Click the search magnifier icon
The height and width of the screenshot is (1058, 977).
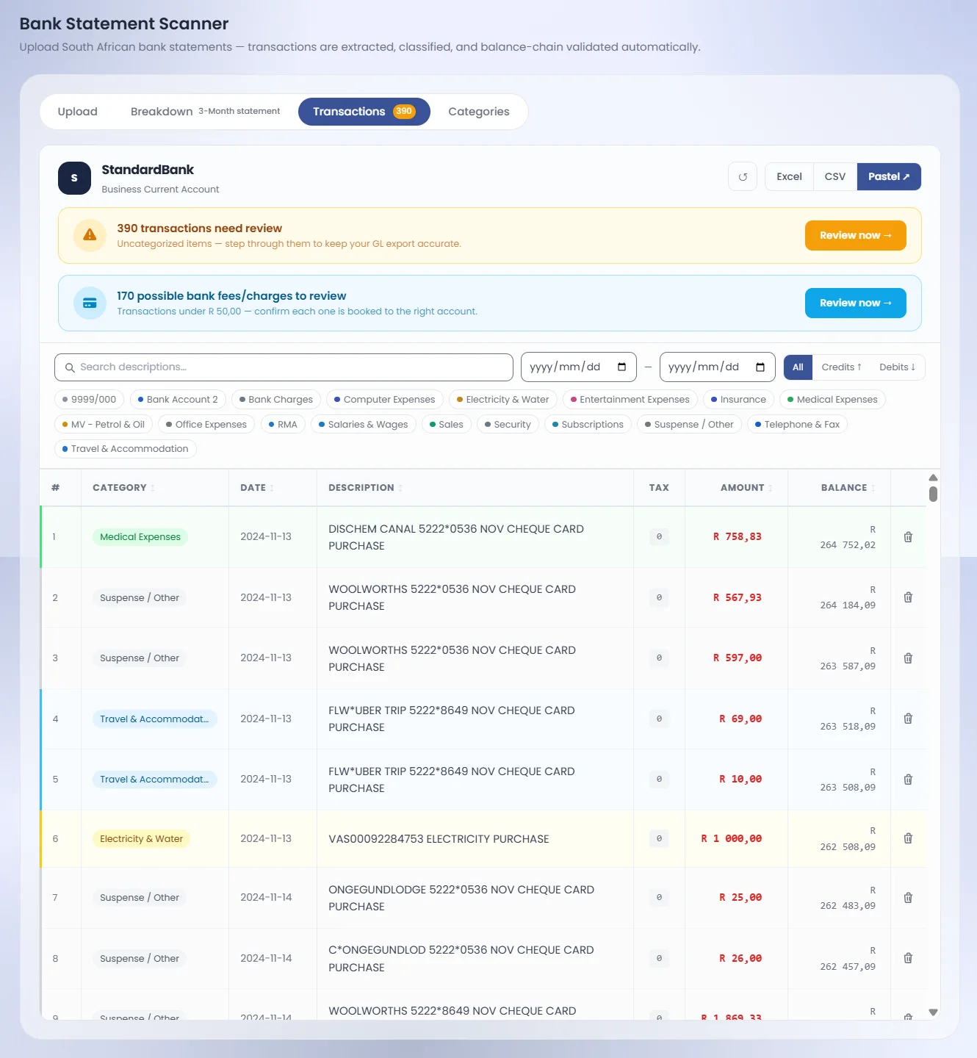70,367
